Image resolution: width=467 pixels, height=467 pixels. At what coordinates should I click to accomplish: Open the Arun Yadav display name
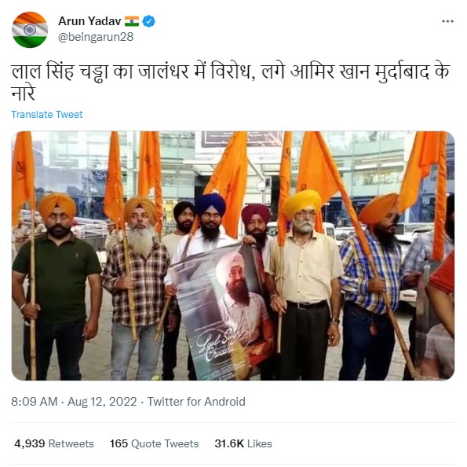(89, 21)
